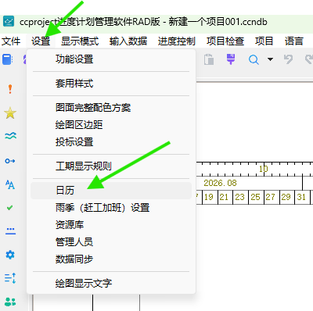Screen dimensions: 313x311
Task: Click date 19 in the timeline header
Action: click(209, 197)
